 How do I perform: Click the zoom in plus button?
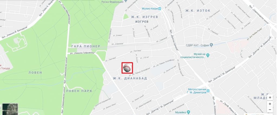pyautogui.click(x=270, y=104)
